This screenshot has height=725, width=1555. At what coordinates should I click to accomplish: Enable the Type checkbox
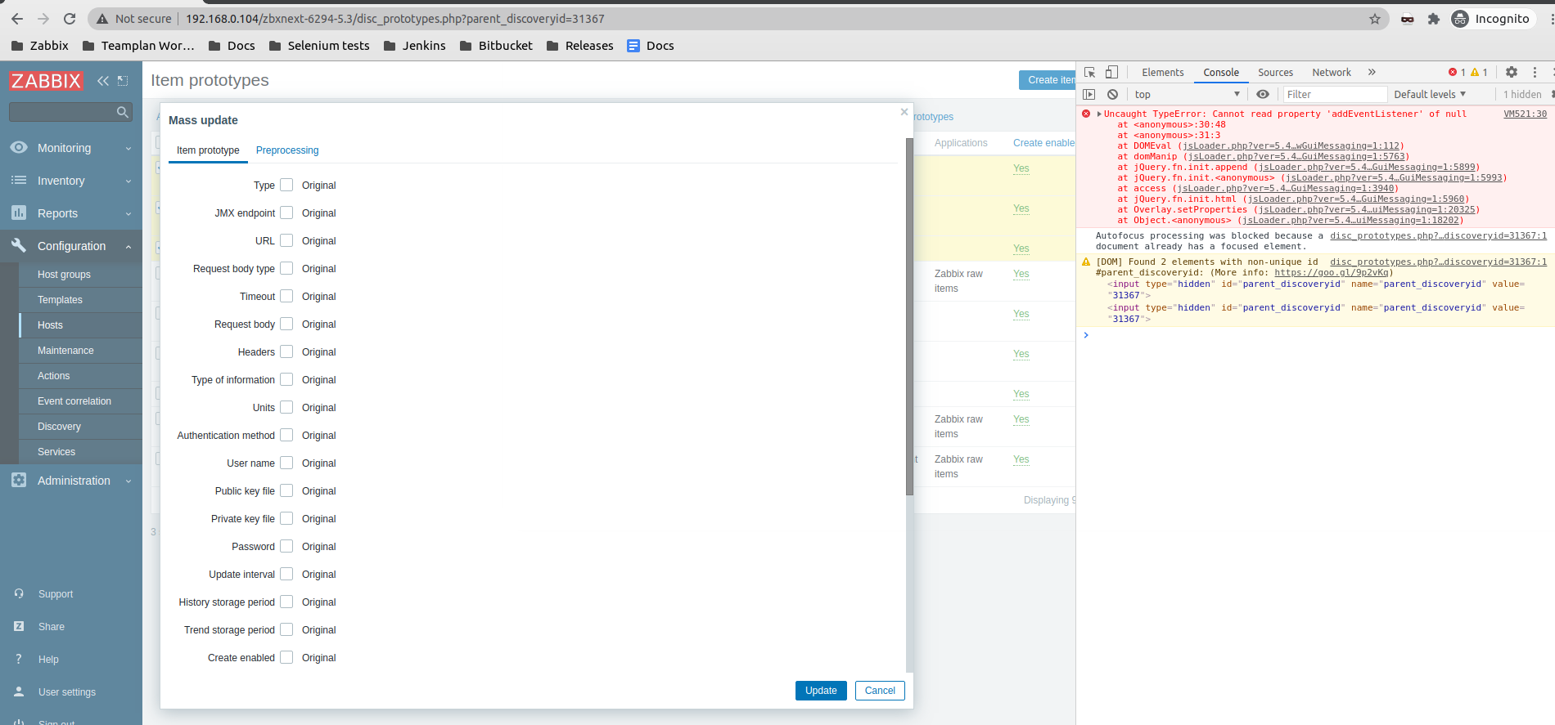click(x=286, y=185)
